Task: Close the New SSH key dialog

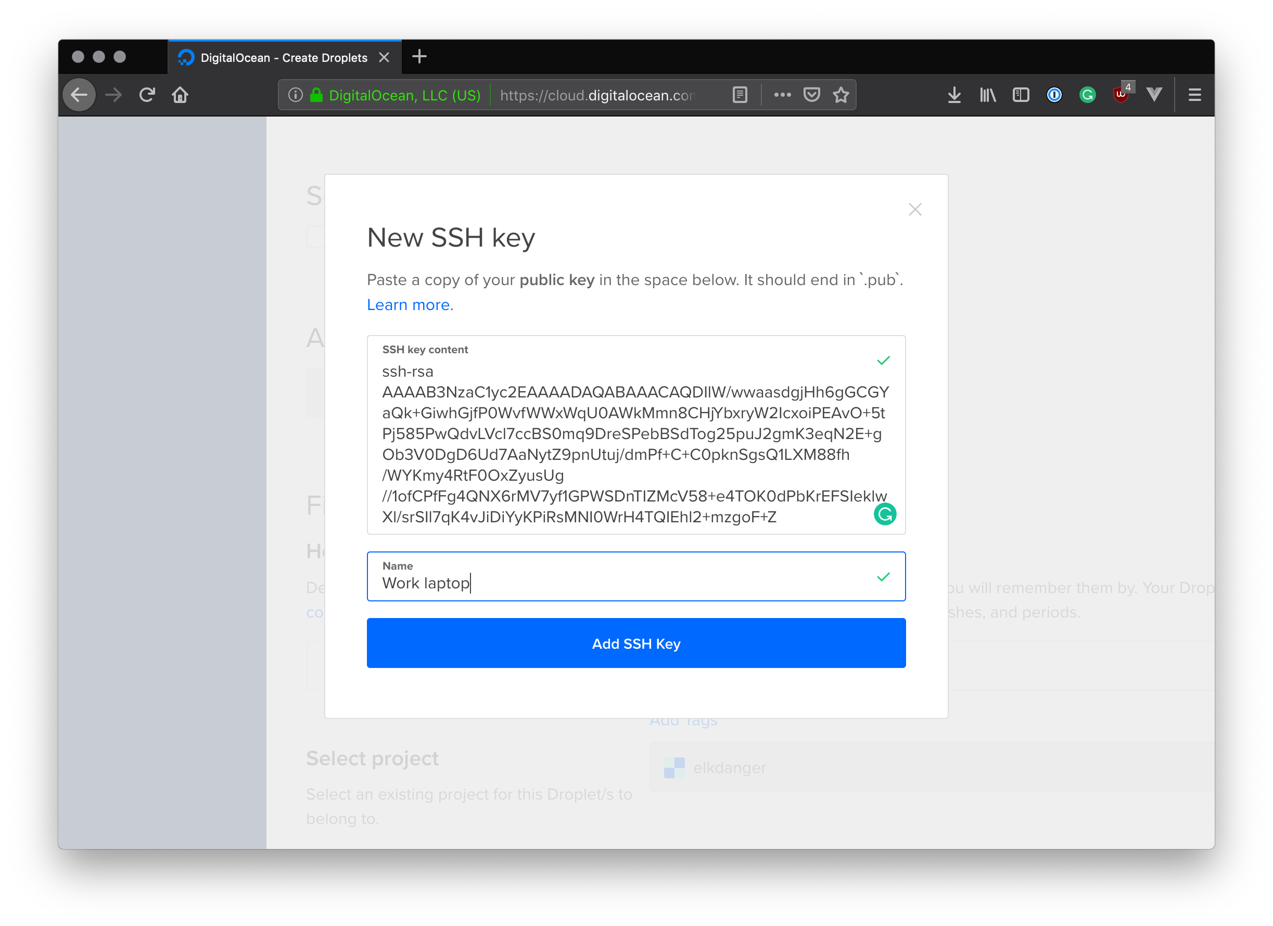Action: coord(914,210)
